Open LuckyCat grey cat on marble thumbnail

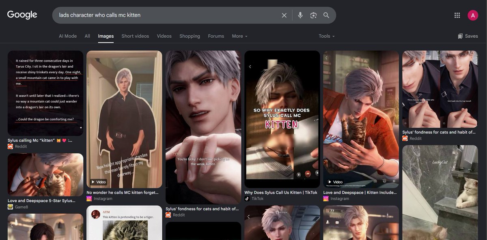click(x=440, y=193)
